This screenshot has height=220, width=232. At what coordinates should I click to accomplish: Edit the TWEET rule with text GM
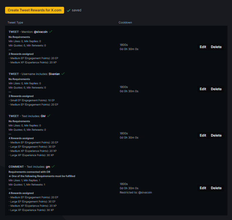tap(203, 135)
